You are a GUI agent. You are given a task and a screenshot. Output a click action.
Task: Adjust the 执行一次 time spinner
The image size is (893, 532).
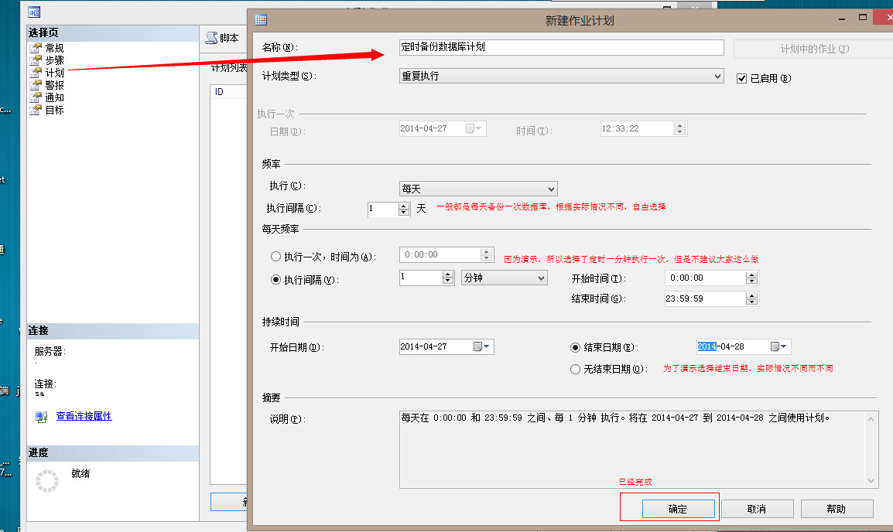pos(487,254)
